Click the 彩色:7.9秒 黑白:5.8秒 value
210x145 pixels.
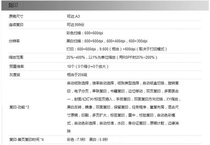88,140
